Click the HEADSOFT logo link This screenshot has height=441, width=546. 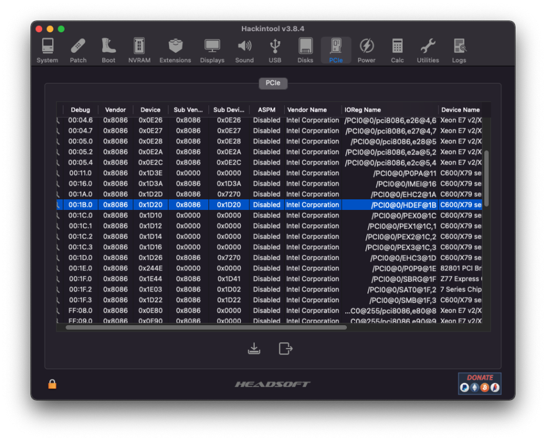(272, 384)
